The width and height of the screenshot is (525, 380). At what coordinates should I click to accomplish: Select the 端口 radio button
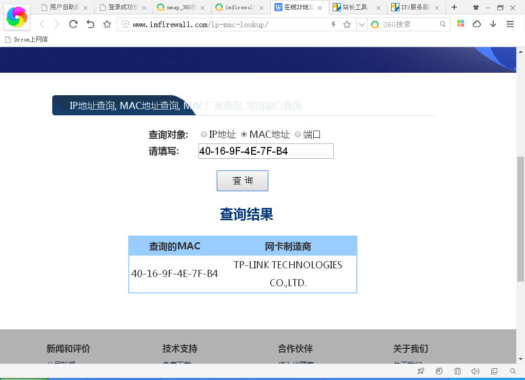[x=298, y=134]
